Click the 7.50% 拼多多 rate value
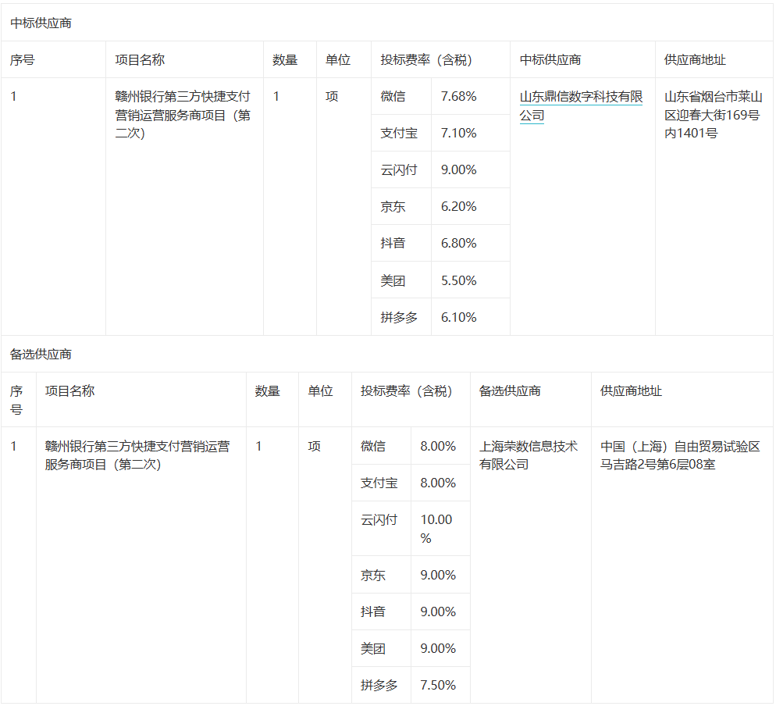The width and height of the screenshot is (776, 706). (438, 685)
